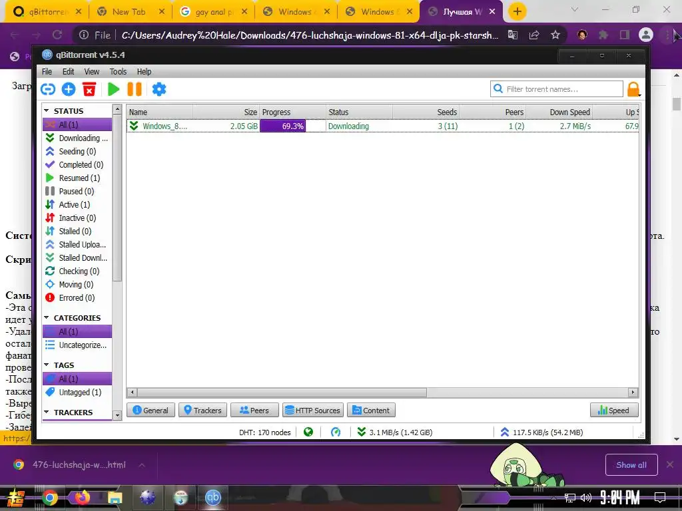This screenshot has height=511, width=682.
Task: Select the Inactive (0) filter
Action: coord(77,218)
